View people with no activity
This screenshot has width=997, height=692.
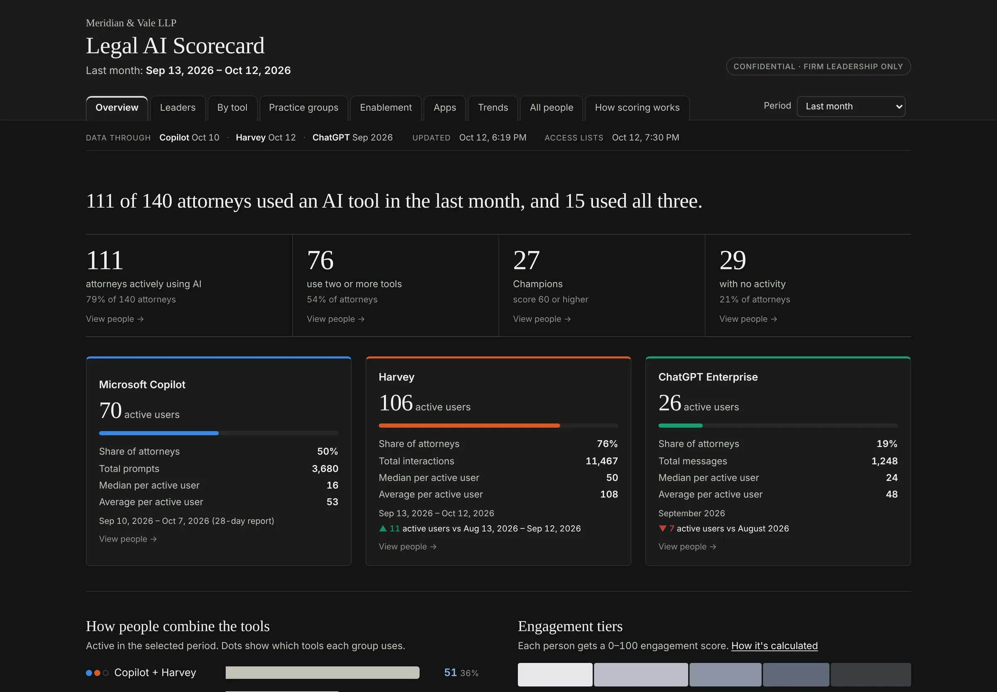pyautogui.click(x=748, y=319)
